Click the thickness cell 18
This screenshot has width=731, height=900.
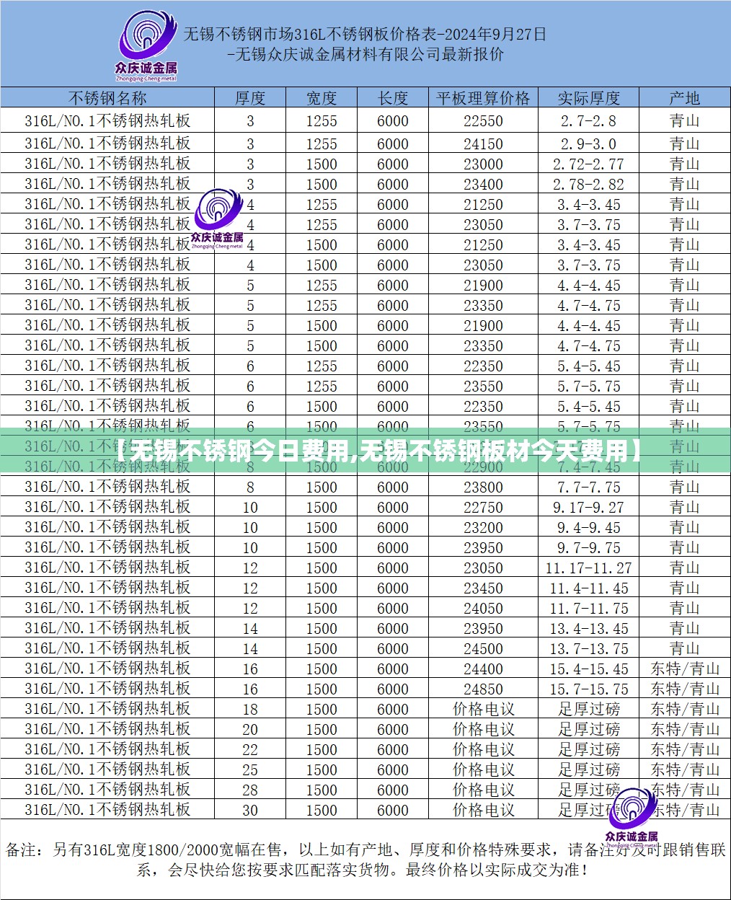click(250, 709)
